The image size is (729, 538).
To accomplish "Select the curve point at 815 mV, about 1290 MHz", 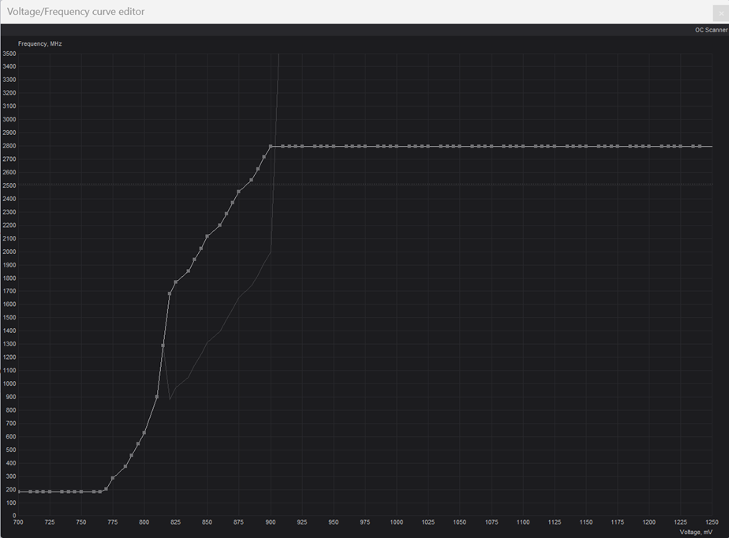I will 163,346.
